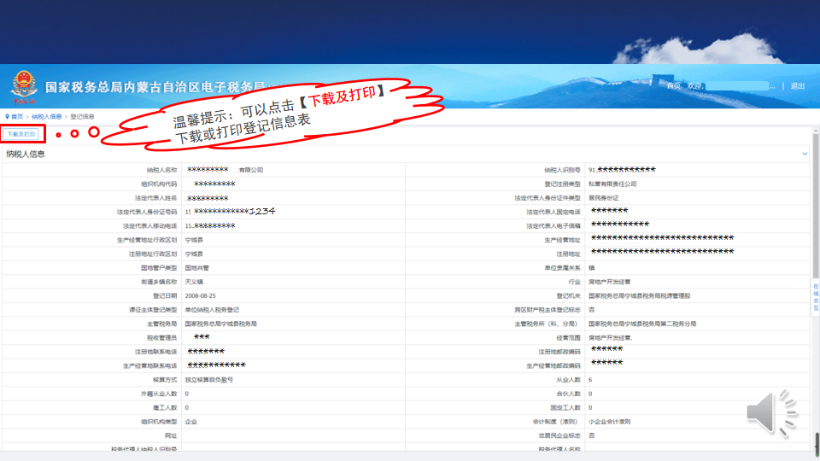This screenshot has height=461, width=820.
Task: Click 0 in 合伙人数 row
Action: coord(590,394)
